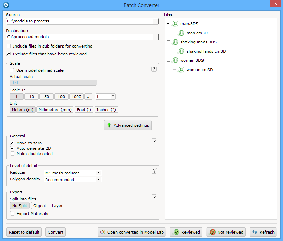
Task: Browse for a Source folder with the ellipsis
Action: [155, 21]
